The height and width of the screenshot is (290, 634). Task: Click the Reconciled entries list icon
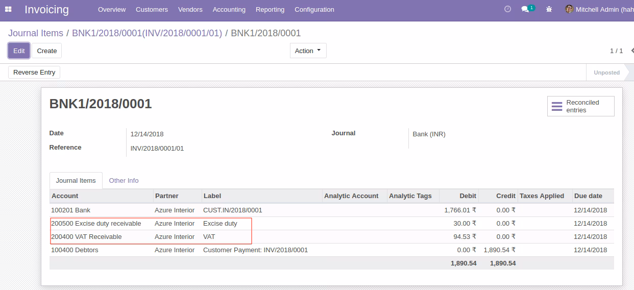click(x=557, y=106)
